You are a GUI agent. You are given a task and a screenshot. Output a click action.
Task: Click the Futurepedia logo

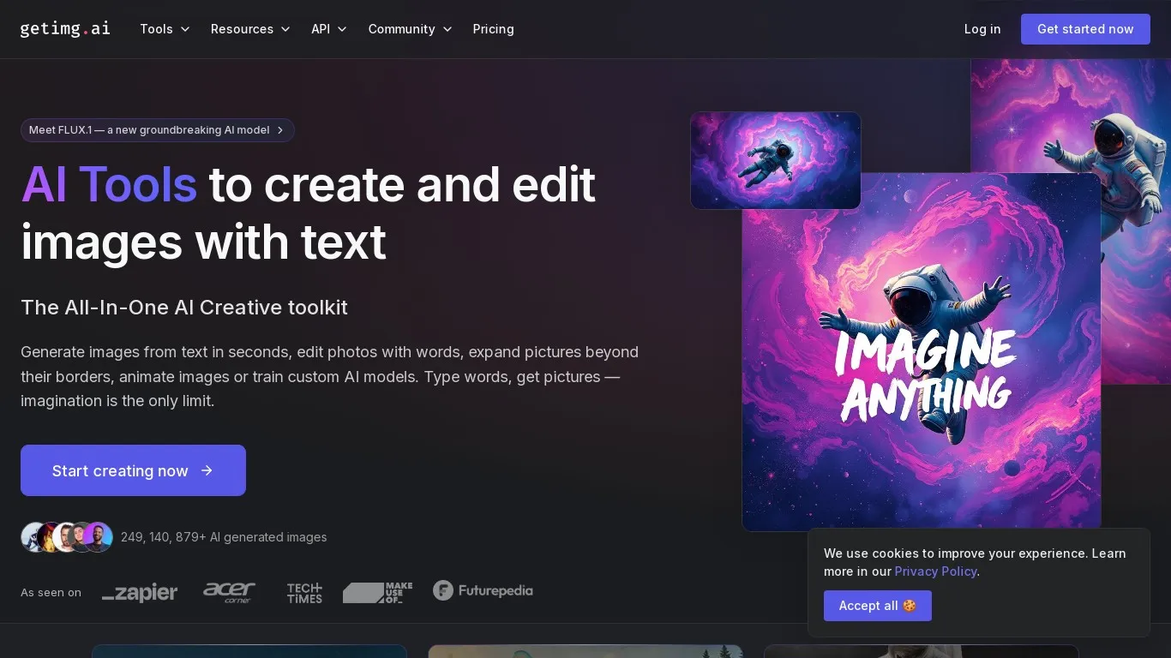tap(483, 590)
